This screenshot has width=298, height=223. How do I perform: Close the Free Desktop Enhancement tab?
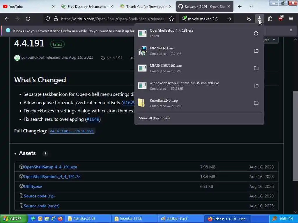[112, 6]
